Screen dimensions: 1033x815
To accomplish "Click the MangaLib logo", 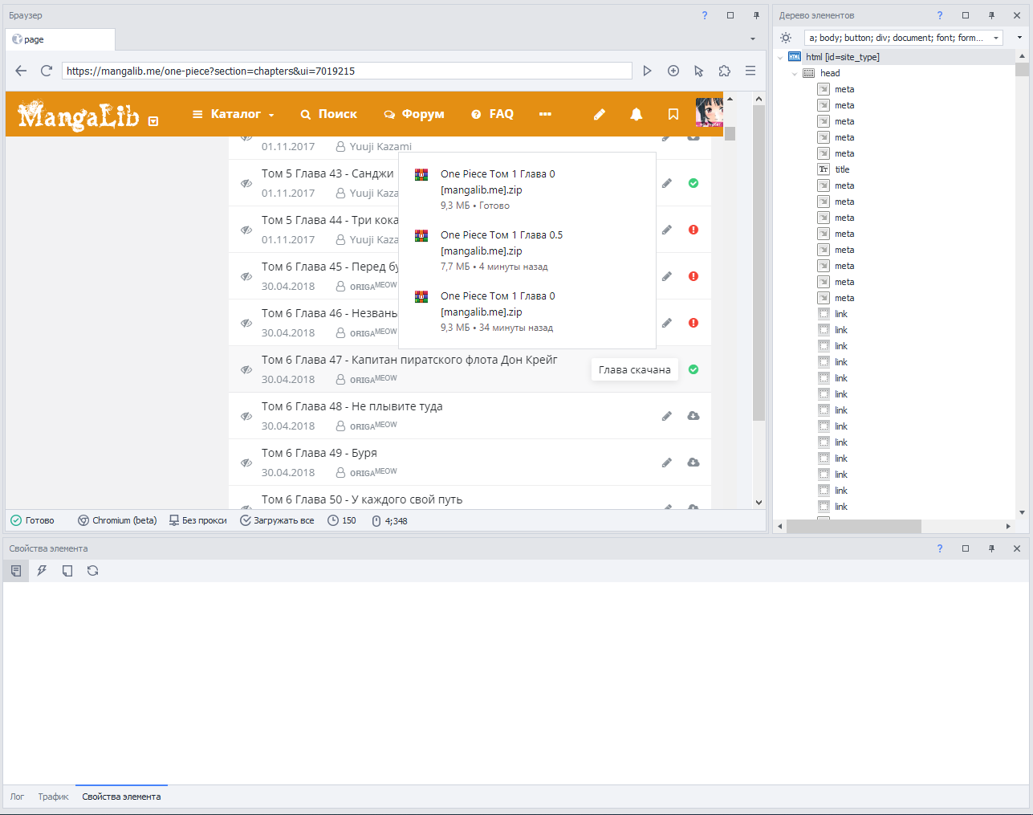I will [79, 115].
